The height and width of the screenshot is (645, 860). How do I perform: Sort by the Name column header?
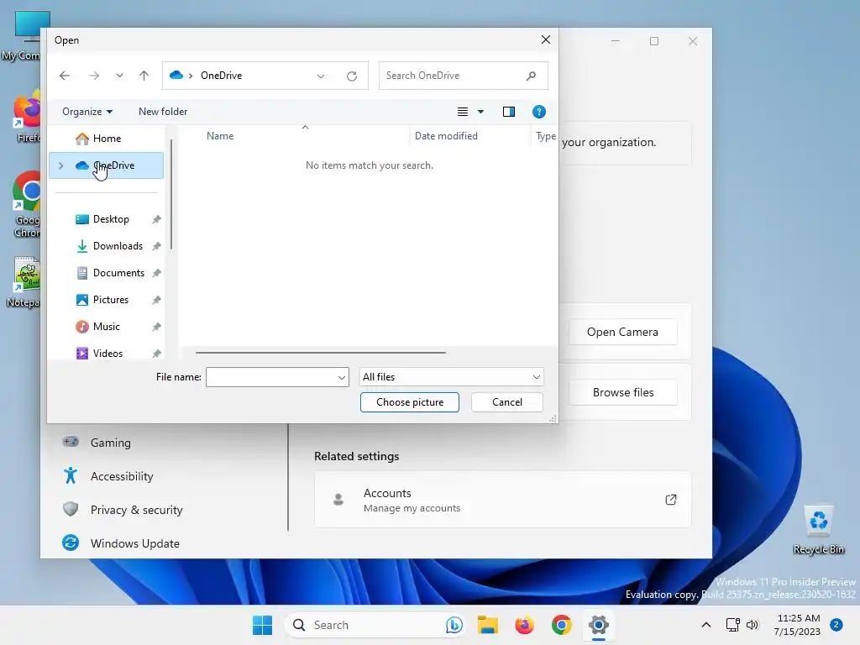click(220, 136)
